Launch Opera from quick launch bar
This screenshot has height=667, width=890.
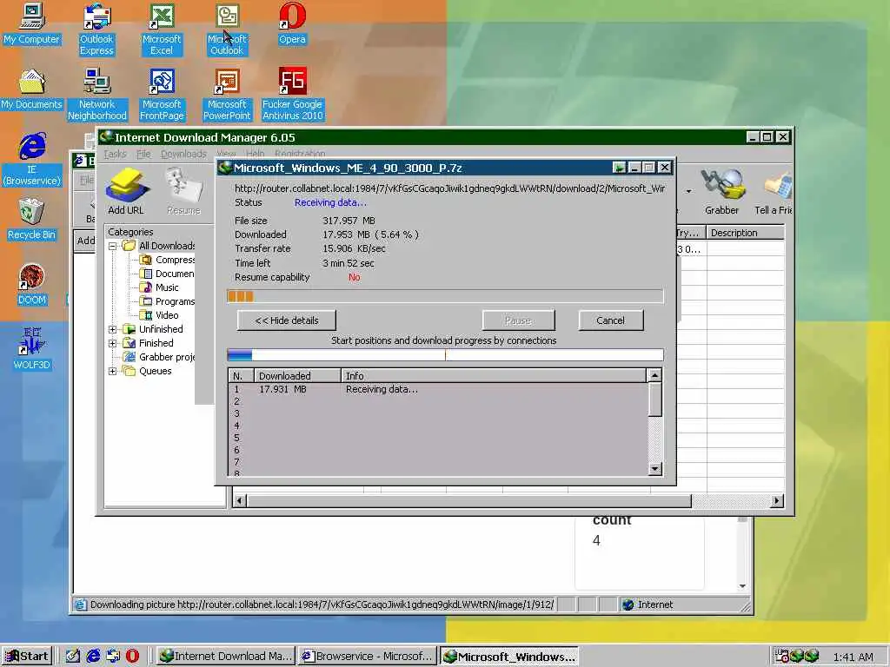click(132, 656)
